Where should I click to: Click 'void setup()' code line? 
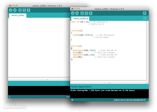pyautogui.click(x=77, y=31)
